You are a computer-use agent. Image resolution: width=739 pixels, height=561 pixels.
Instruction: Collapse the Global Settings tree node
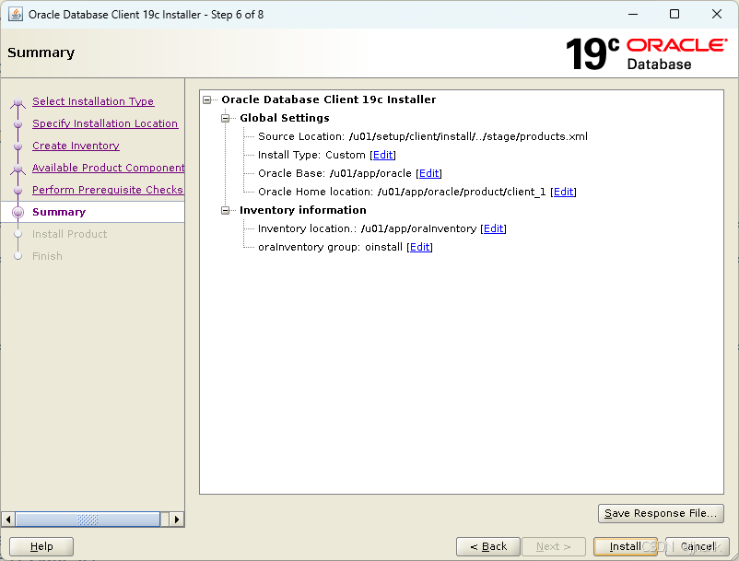pyautogui.click(x=225, y=118)
